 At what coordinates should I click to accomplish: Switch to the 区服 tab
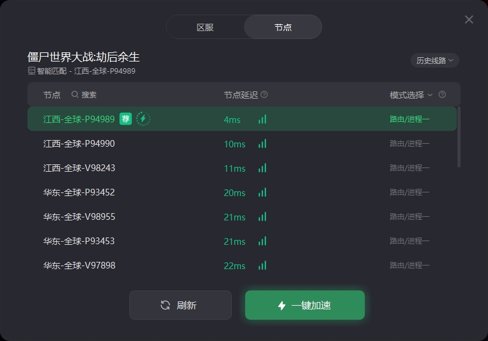click(x=206, y=27)
